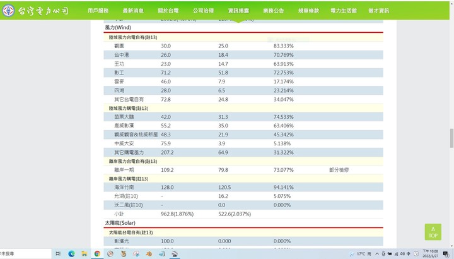Select the 苗栗大鵬 row name
This screenshot has width=454, height=259.
[124, 117]
